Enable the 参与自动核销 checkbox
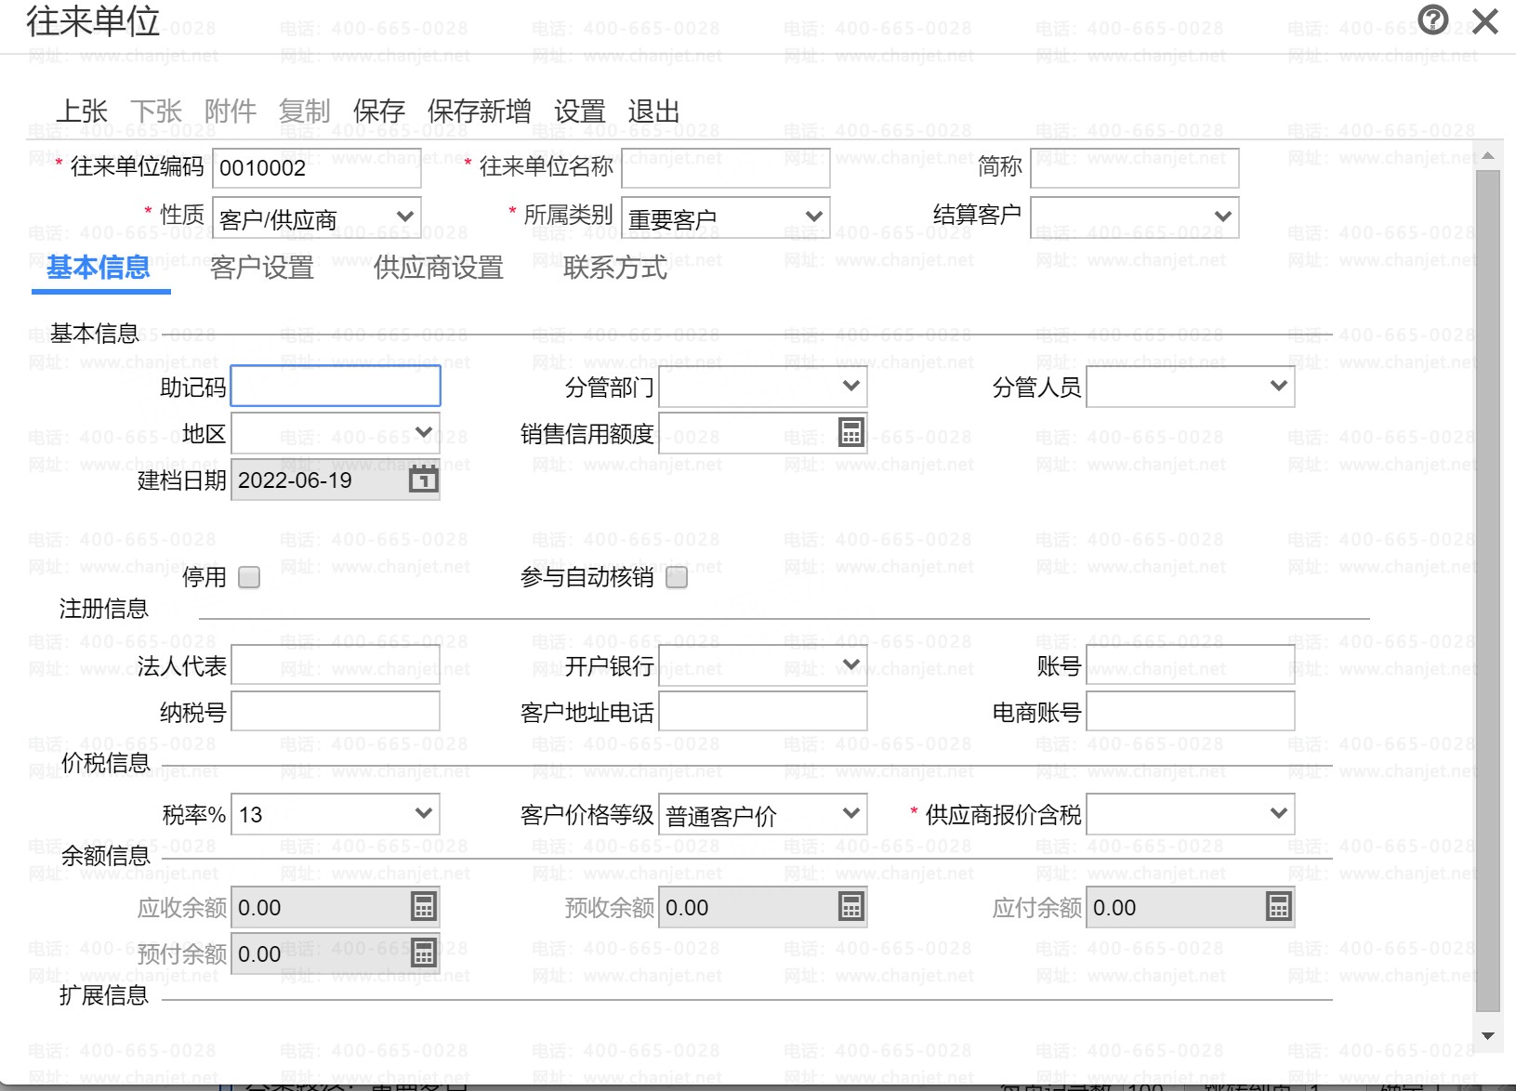The height and width of the screenshot is (1091, 1516). point(677,578)
